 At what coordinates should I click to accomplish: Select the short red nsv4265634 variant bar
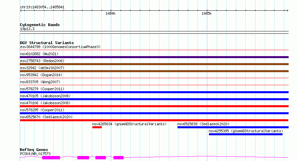tap(97, 127)
